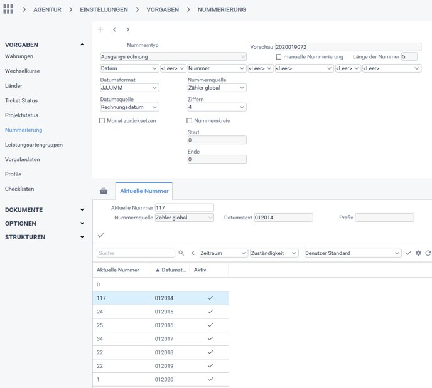Screen dimensions: 432x388
Task: Open the app grid menu icon
Action: 8,9
